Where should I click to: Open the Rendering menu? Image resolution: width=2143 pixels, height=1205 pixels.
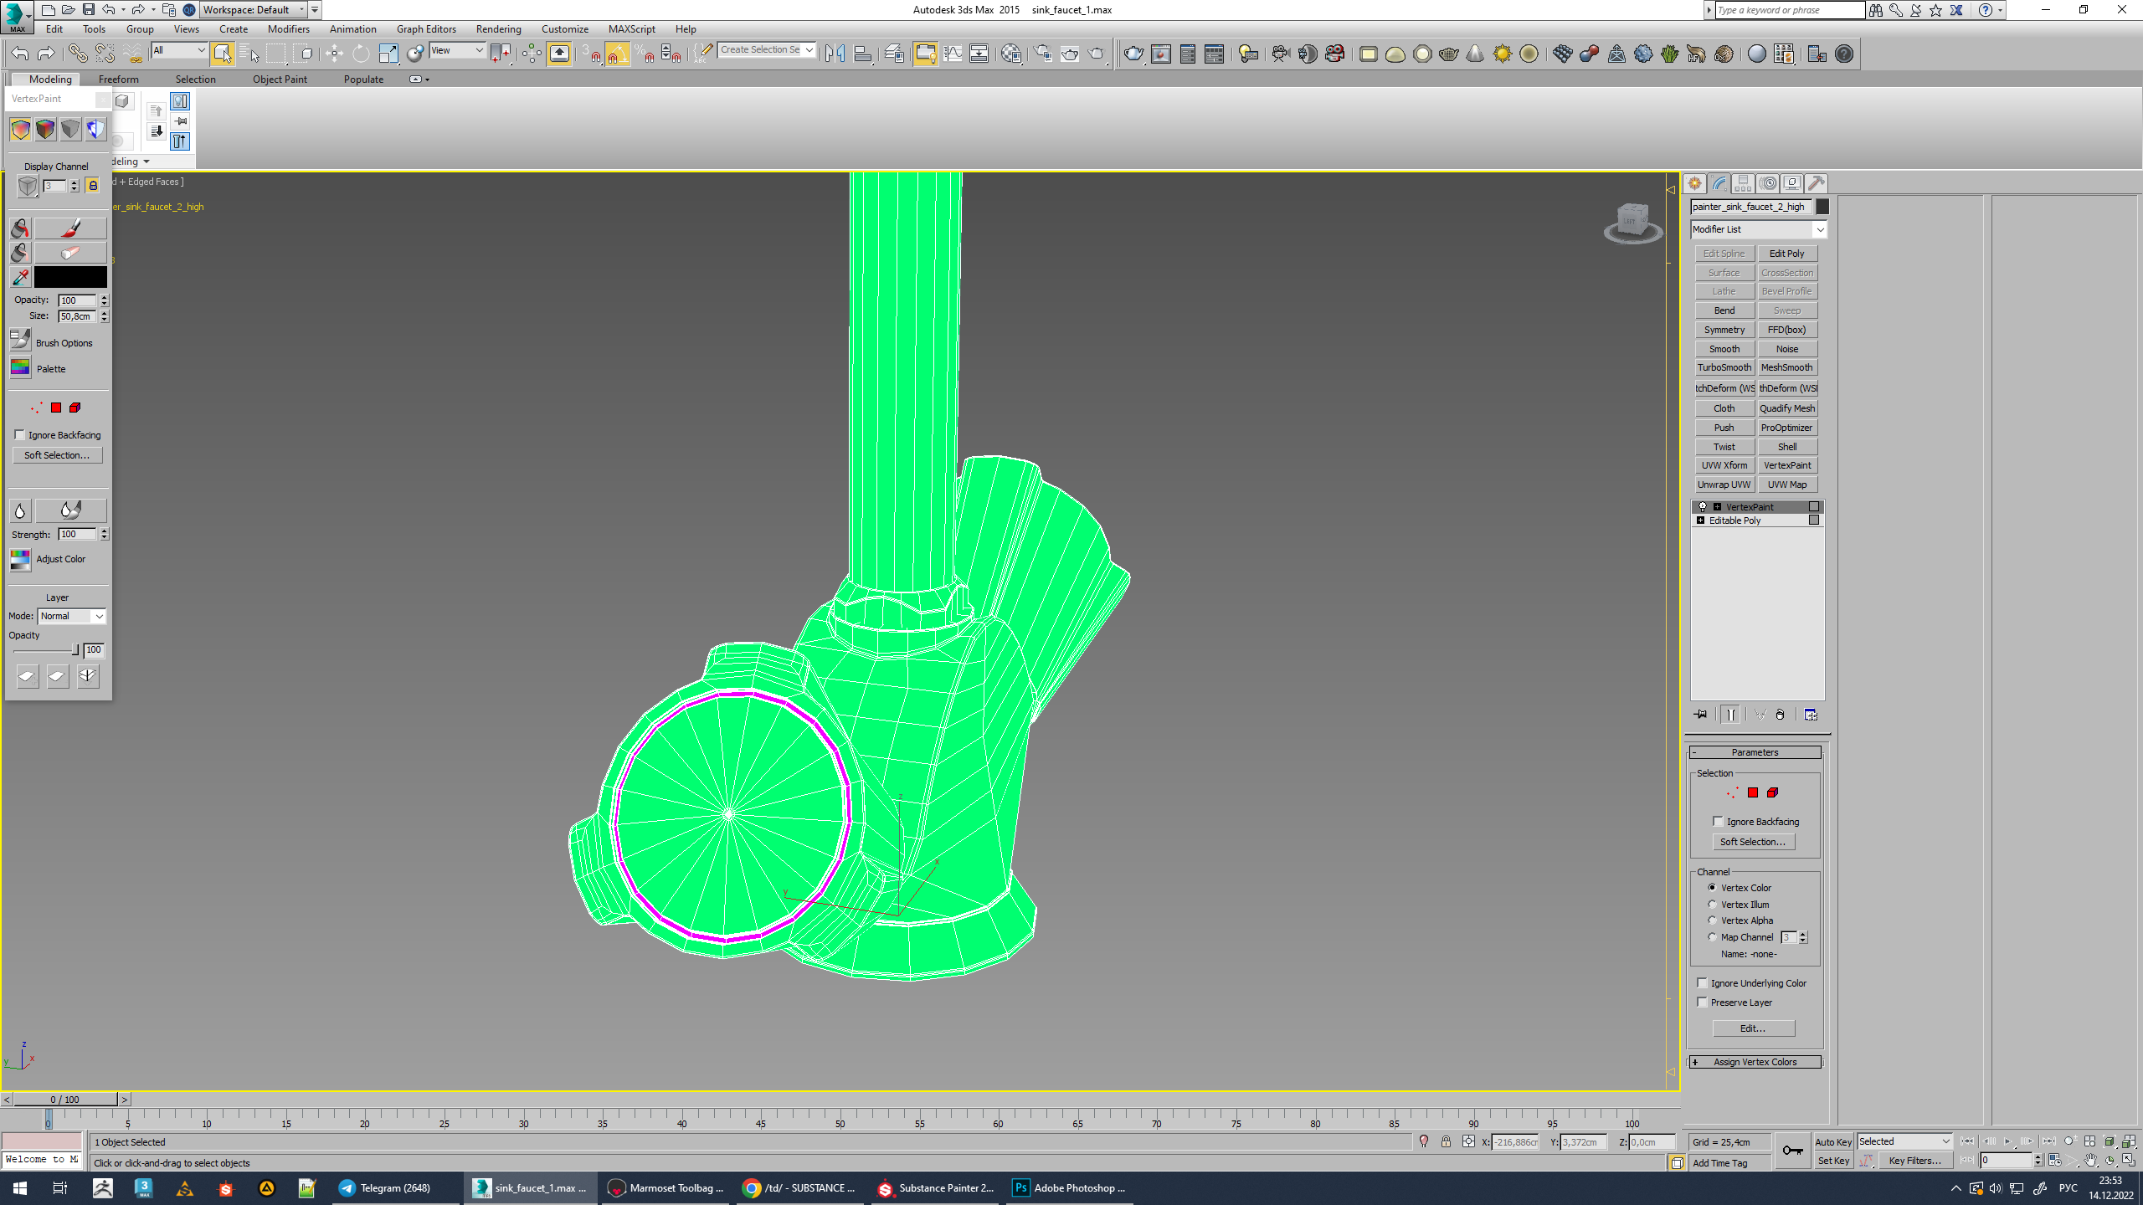(x=498, y=29)
